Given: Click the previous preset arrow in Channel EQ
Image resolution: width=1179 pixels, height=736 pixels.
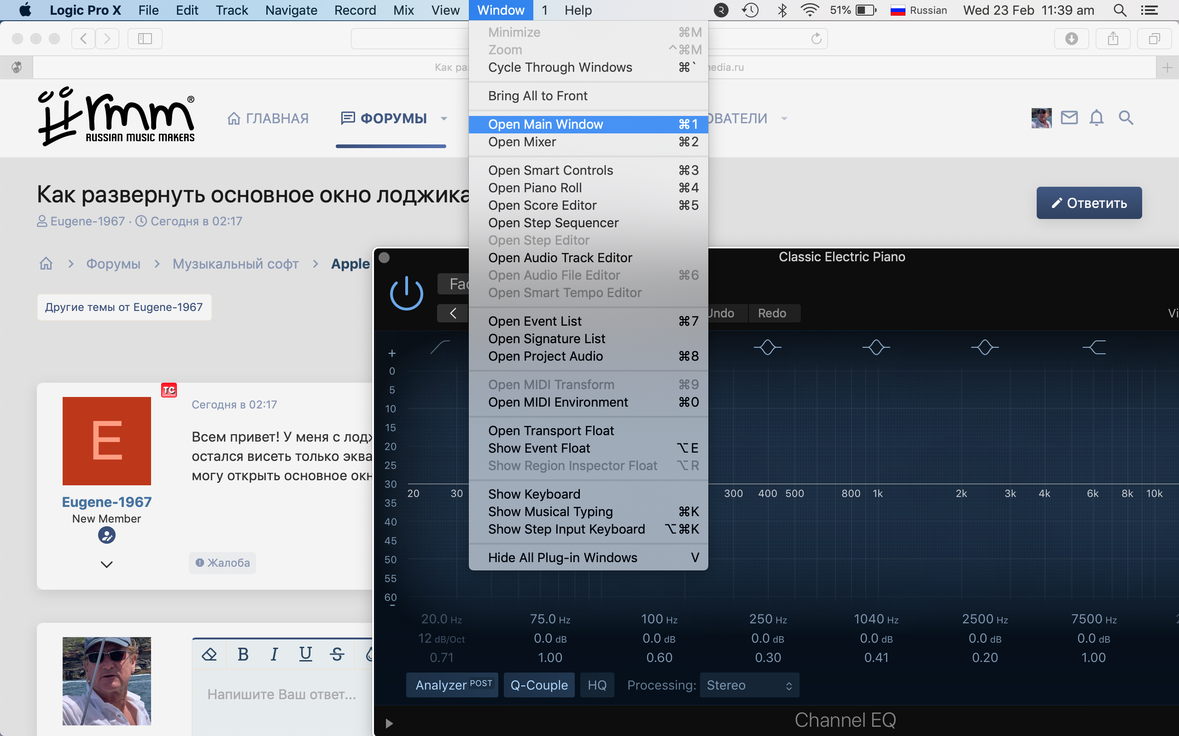Looking at the screenshot, I should 453,313.
